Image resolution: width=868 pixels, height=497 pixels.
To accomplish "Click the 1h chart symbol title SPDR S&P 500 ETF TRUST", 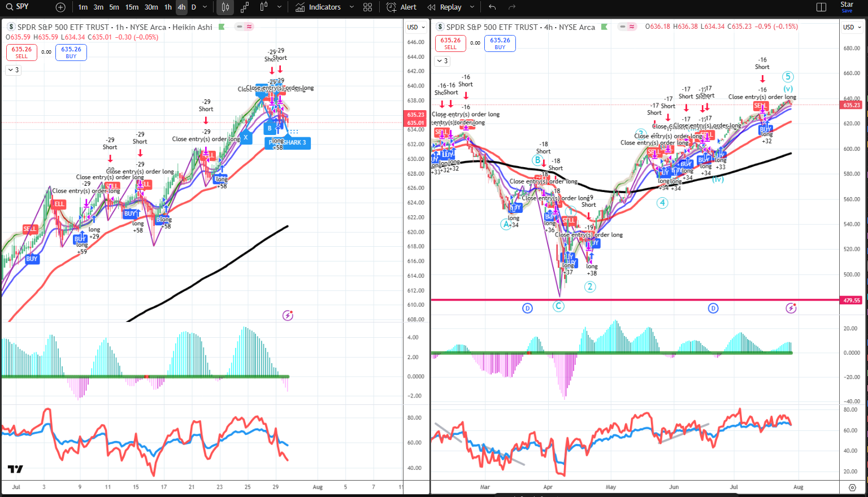I will pyautogui.click(x=63, y=27).
